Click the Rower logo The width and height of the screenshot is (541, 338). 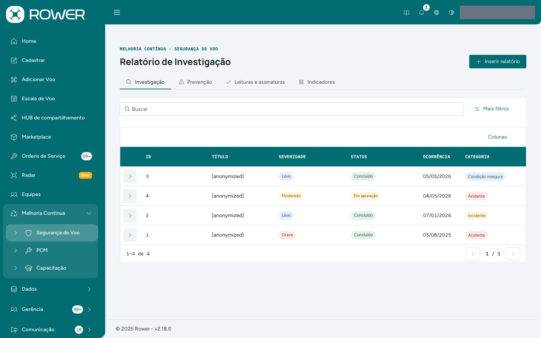[45, 14]
